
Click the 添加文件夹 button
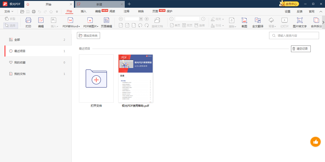click(89, 36)
